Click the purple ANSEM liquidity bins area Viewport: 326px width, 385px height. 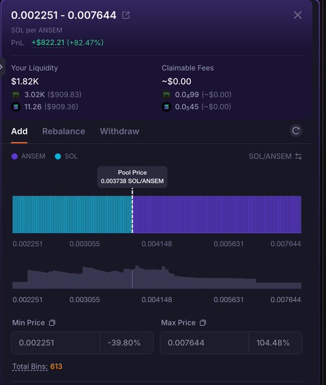click(x=217, y=214)
